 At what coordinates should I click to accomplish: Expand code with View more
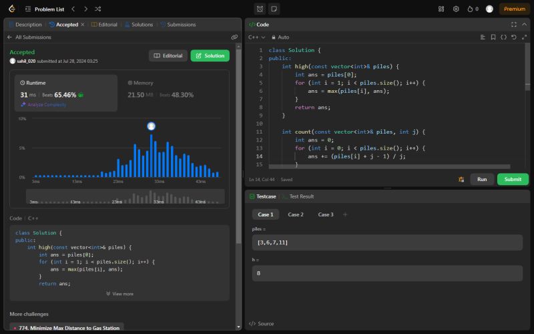[x=119, y=293]
